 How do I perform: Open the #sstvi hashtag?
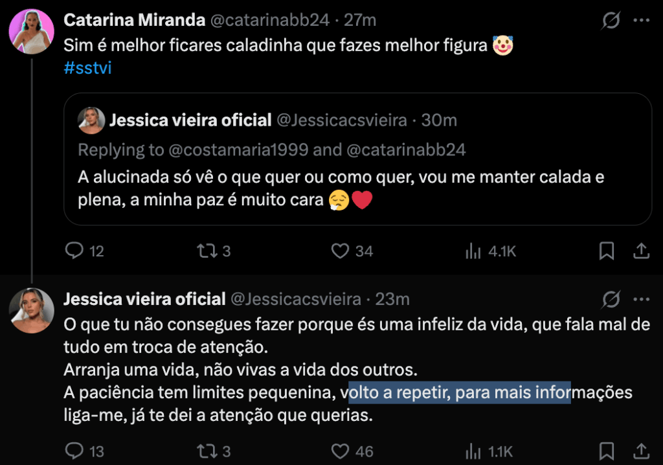pyautogui.click(x=87, y=68)
